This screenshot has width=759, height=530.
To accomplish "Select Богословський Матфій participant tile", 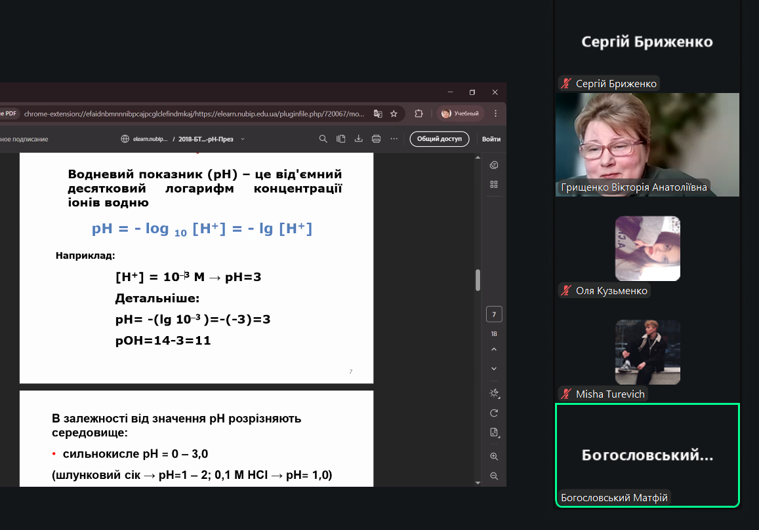I will pyautogui.click(x=647, y=455).
